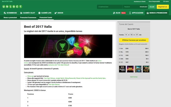Open the Giochi section
The image size is (171, 107).
(x=59, y=13)
